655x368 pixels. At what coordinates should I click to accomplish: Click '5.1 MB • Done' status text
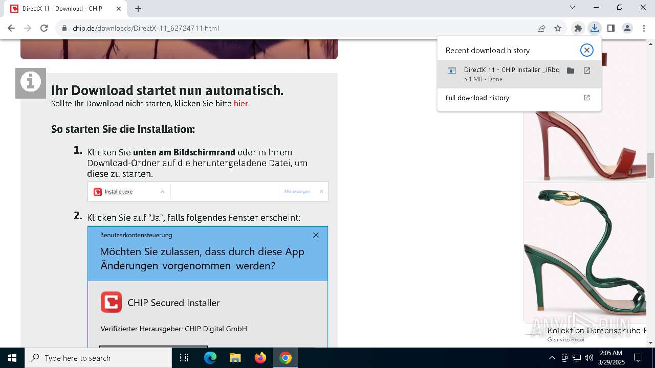483,79
